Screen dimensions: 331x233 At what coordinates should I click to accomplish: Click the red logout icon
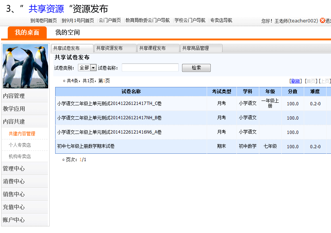(x=323, y=21)
